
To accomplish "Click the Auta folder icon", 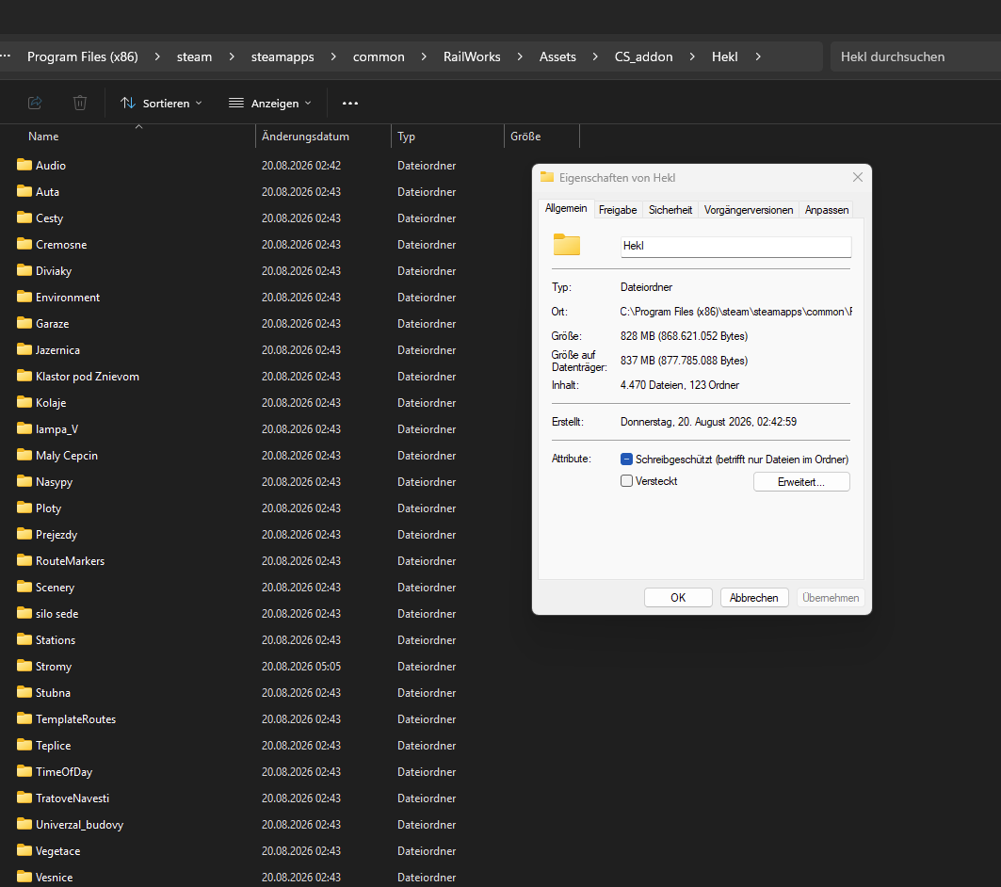I will point(24,191).
